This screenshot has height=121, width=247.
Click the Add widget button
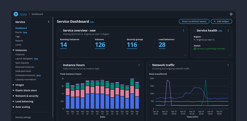221,21
